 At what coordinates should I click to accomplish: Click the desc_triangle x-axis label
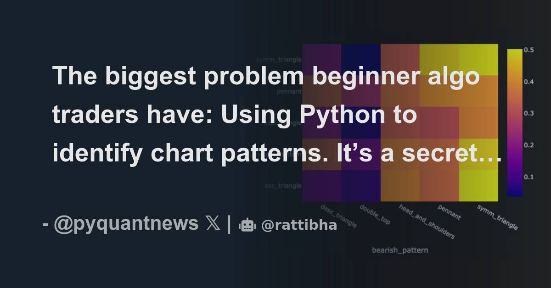click(x=338, y=216)
